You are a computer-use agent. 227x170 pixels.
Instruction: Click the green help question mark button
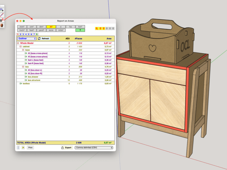[x=79, y=30]
